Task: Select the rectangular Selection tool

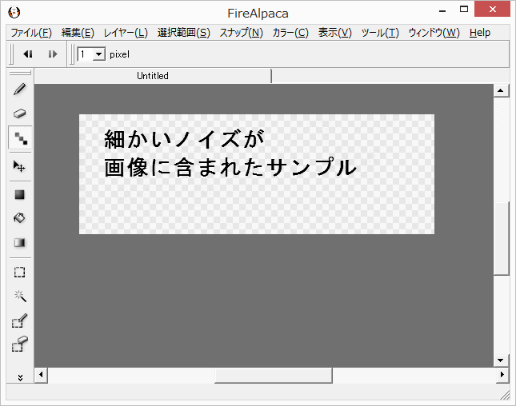Action: [x=20, y=273]
